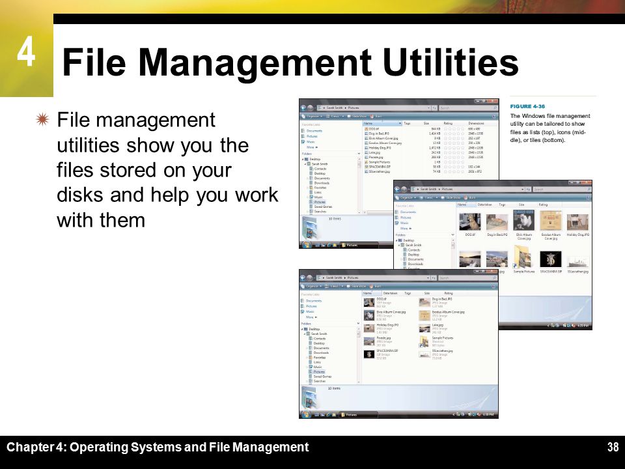Screen dimensions: 625x469
Task: Click Burn in icons-view window toolbar
Action: pyautogui.click(x=470, y=197)
